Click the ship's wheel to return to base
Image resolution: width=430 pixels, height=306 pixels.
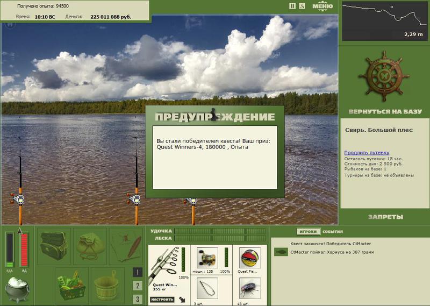pos(384,76)
